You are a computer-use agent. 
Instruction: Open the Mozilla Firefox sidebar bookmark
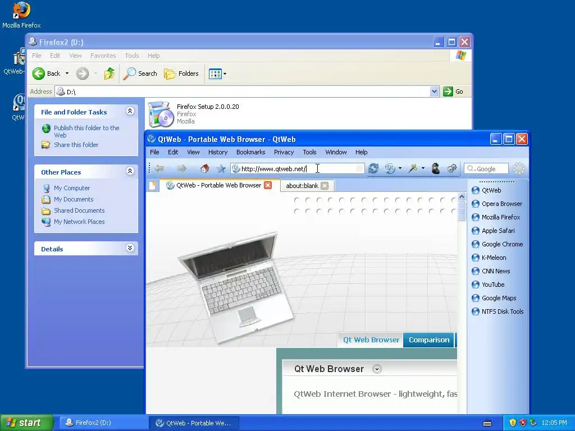(496, 217)
